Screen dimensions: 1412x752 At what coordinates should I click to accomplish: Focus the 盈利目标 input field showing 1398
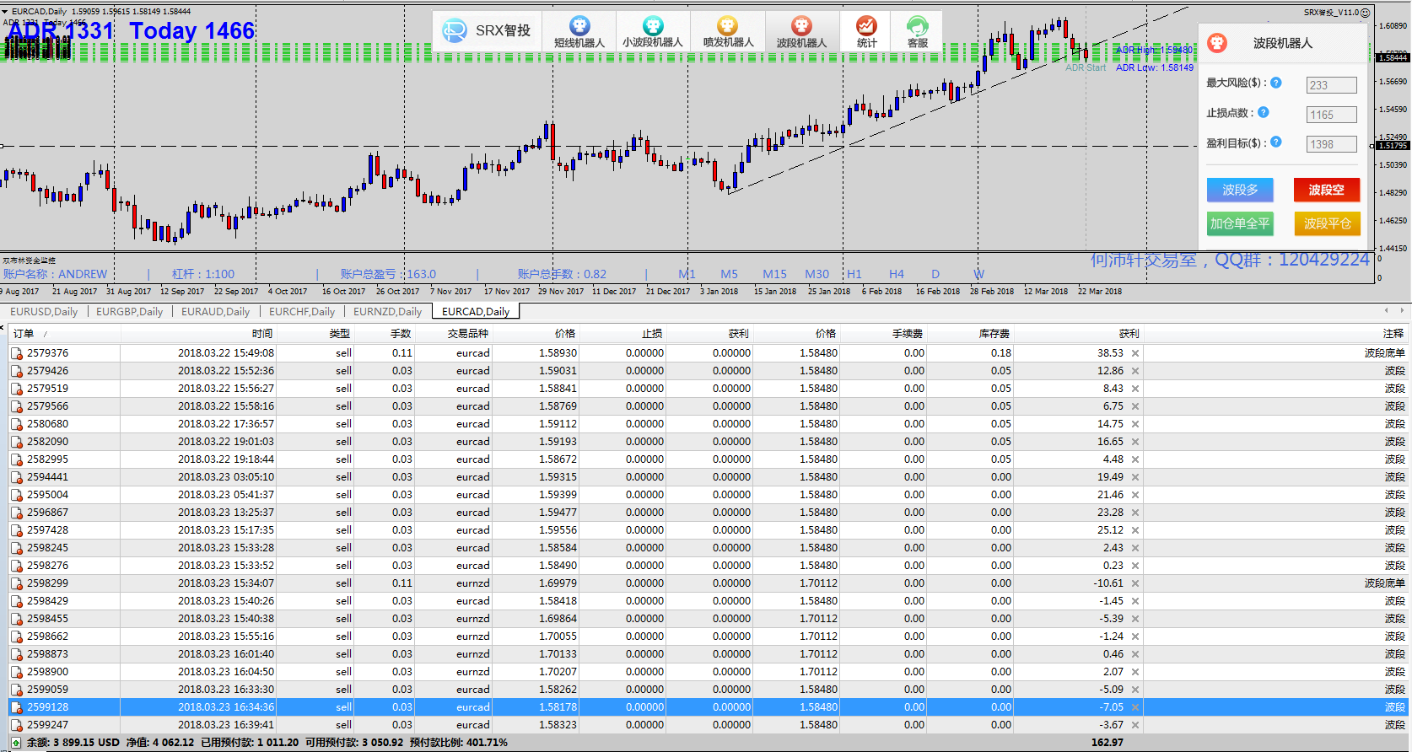1332,144
